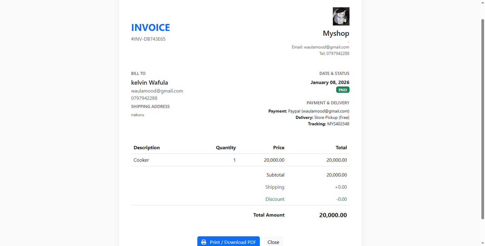This screenshot has width=485, height=246.
Task: Click the Cooker item row
Action: (x=141, y=160)
